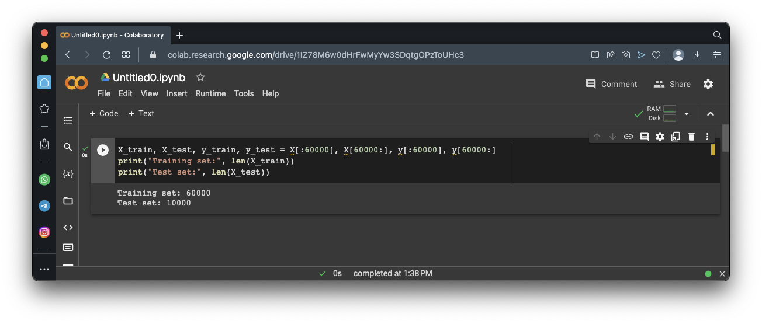Image resolution: width=762 pixels, height=324 pixels.
Task: Collapse the header with chevron arrow
Action: pos(711,114)
